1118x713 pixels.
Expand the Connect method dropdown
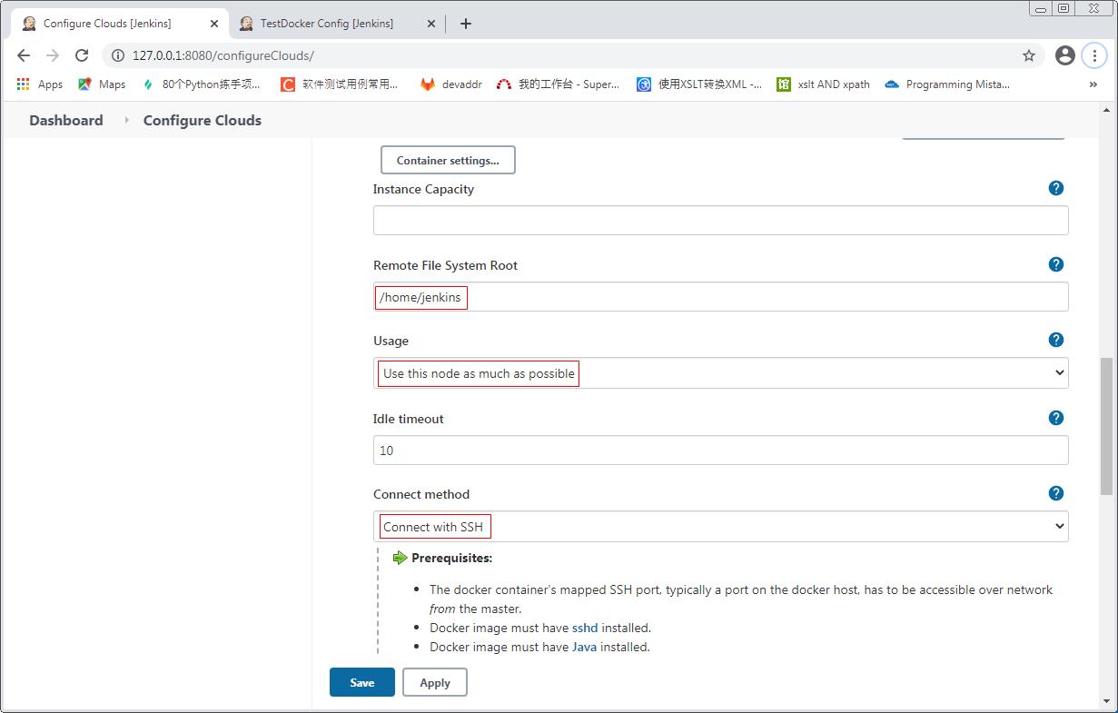(720, 526)
